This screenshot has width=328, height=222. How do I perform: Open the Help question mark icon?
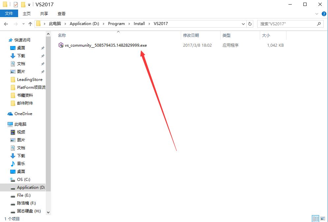tap(324, 14)
